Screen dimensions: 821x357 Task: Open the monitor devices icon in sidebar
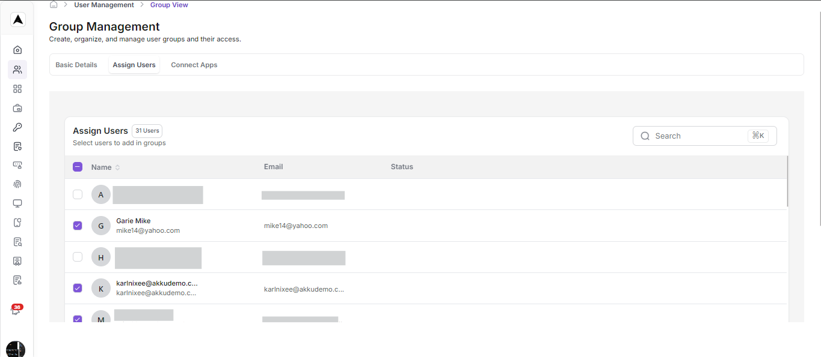pos(17,203)
